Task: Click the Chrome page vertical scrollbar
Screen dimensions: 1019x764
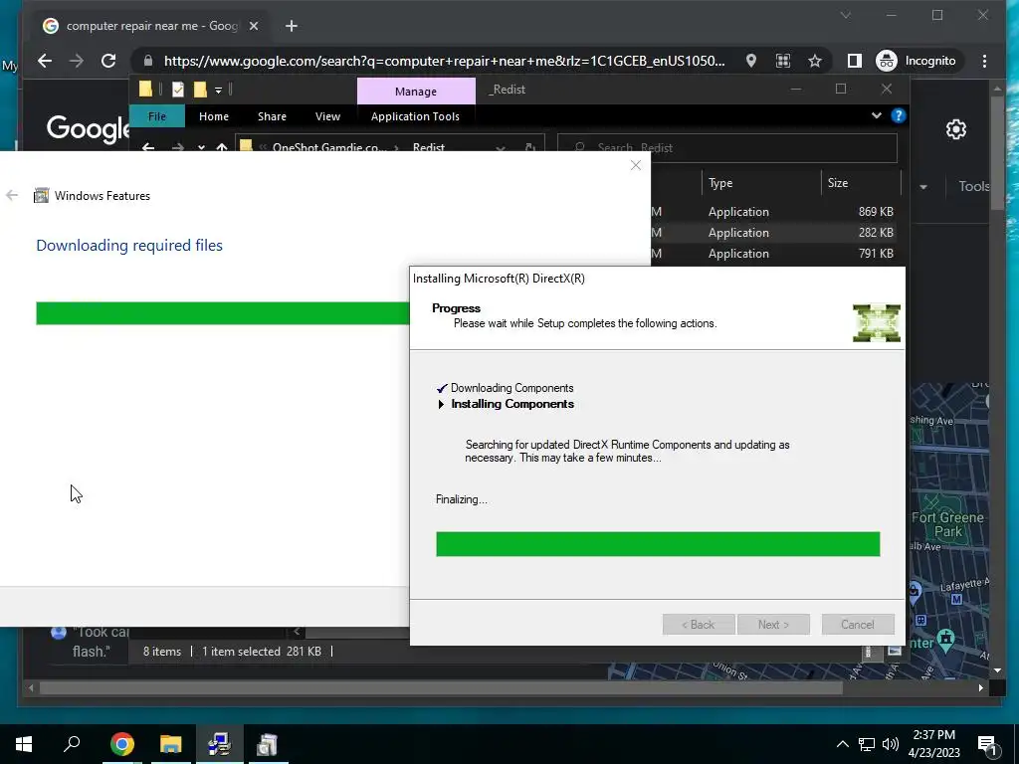Action: [997, 154]
